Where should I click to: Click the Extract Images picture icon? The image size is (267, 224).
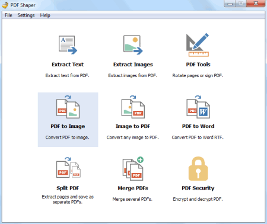pyautogui.click(x=133, y=44)
